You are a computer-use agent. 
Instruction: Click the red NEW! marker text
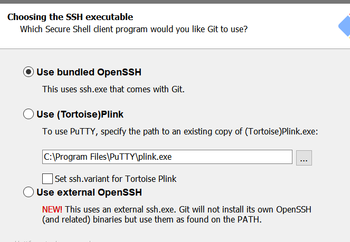click(52, 209)
